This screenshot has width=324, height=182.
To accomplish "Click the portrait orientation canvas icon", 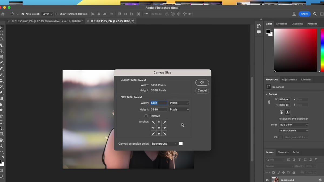I will pos(282,112).
